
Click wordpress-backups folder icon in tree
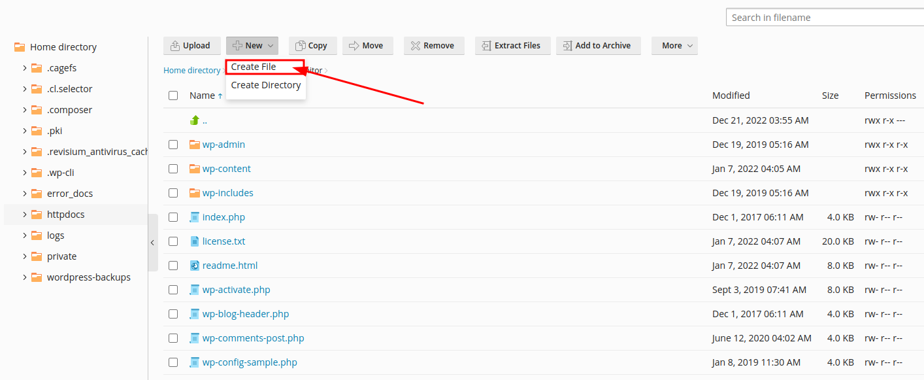click(x=37, y=277)
